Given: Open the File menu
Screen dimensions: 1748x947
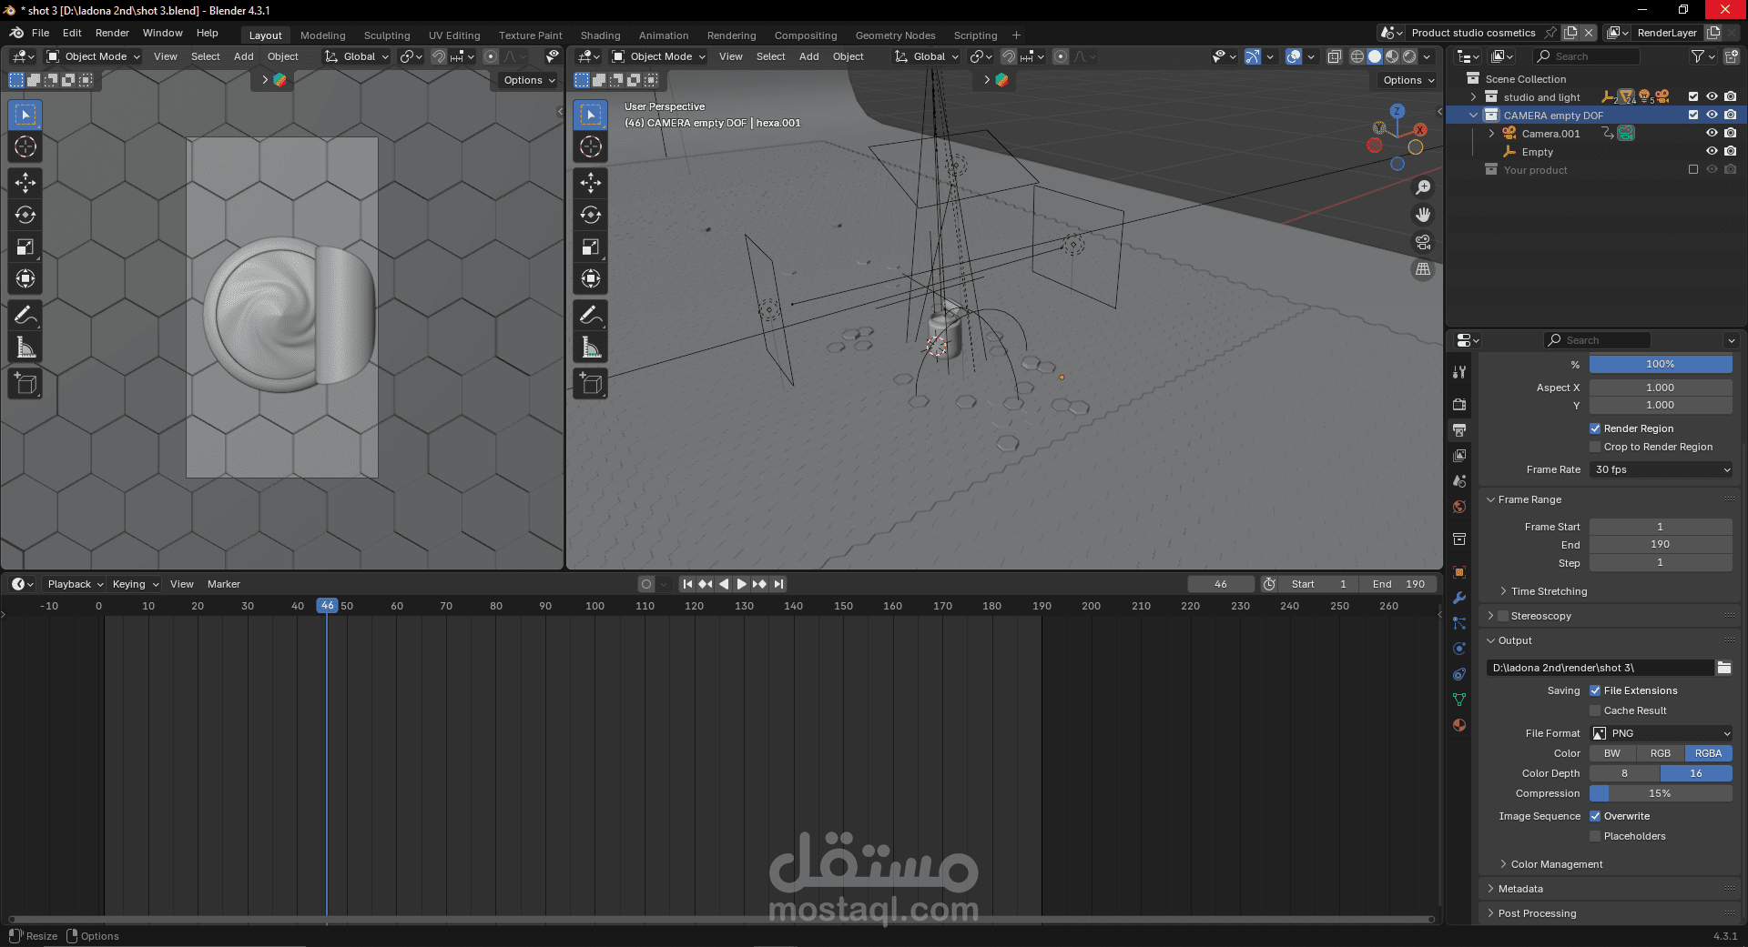Looking at the screenshot, I should (41, 33).
